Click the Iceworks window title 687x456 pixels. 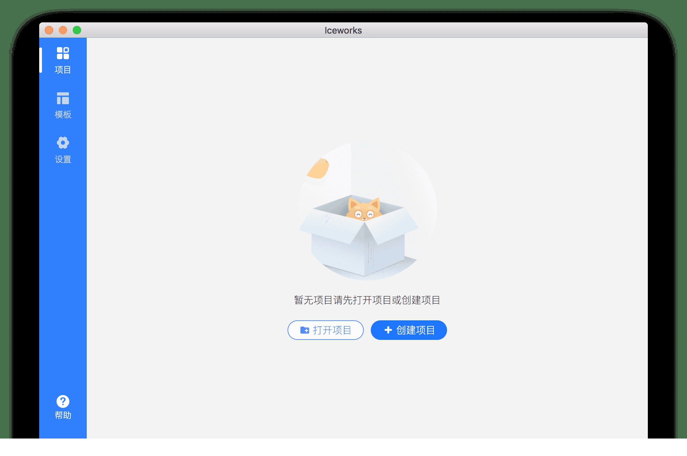[343, 30]
